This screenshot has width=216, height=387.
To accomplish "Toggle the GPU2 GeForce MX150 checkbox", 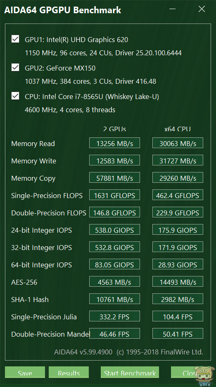I will 15,67.
